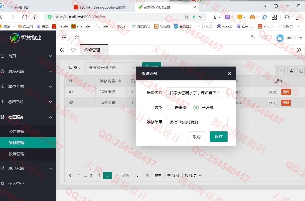Image resolution: width=305 pixels, height=201 pixels.
Task: Expand the 房屋系统 sidebar menu
Action: point(28,71)
